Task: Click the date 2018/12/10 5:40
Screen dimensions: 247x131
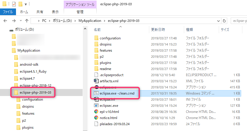Action: (163, 75)
